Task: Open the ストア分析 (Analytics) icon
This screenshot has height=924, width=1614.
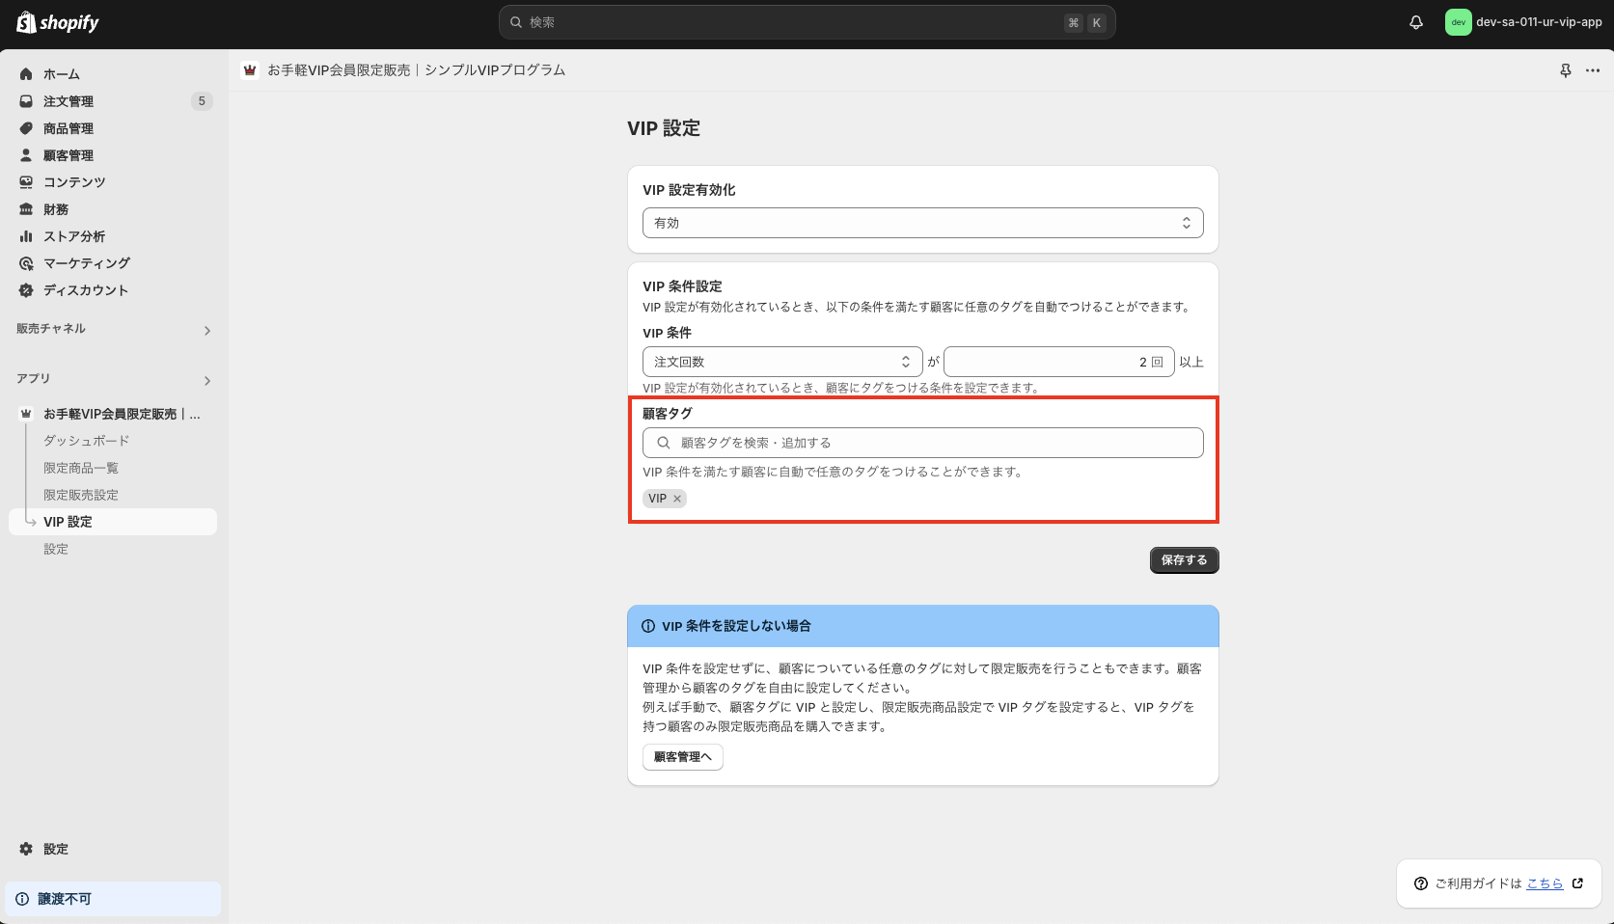Action: pos(25,235)
